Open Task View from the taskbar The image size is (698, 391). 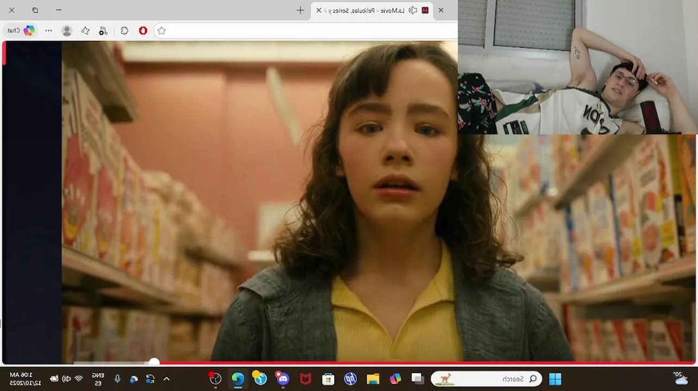[x=417, y=379]
